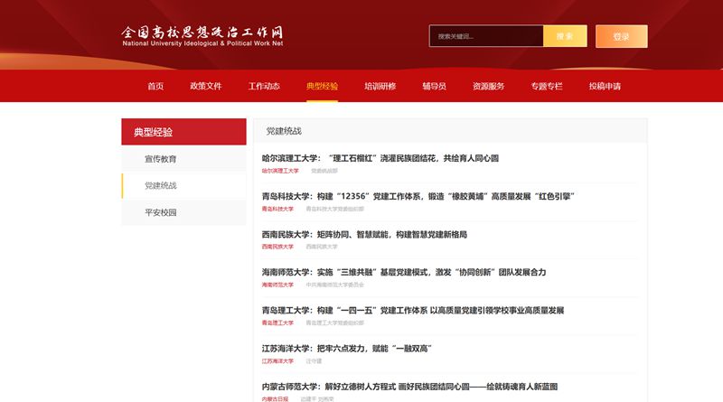Open the 青岛理工大学 “一四一五” article
This screenshot has width=723, height=402.
[x=412, y=310]
